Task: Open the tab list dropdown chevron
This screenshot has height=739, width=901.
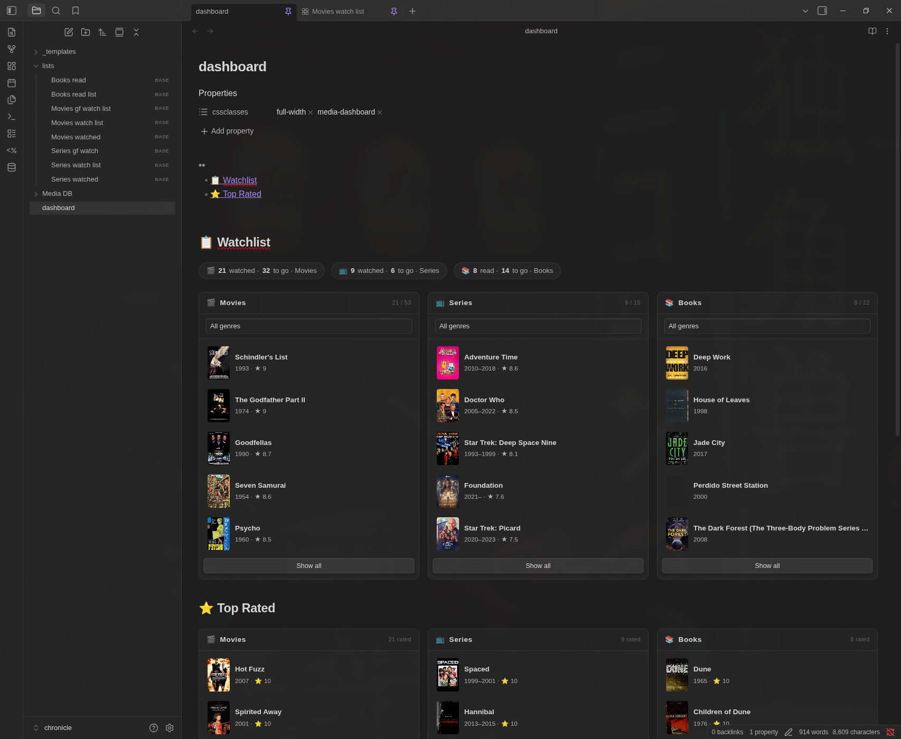Action: [x=805, y=11]
